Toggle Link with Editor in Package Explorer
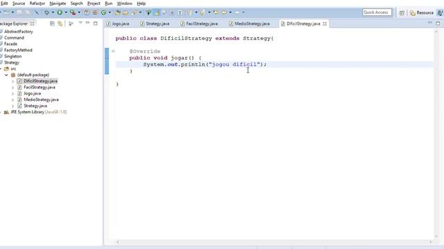 tap(60, 24)
